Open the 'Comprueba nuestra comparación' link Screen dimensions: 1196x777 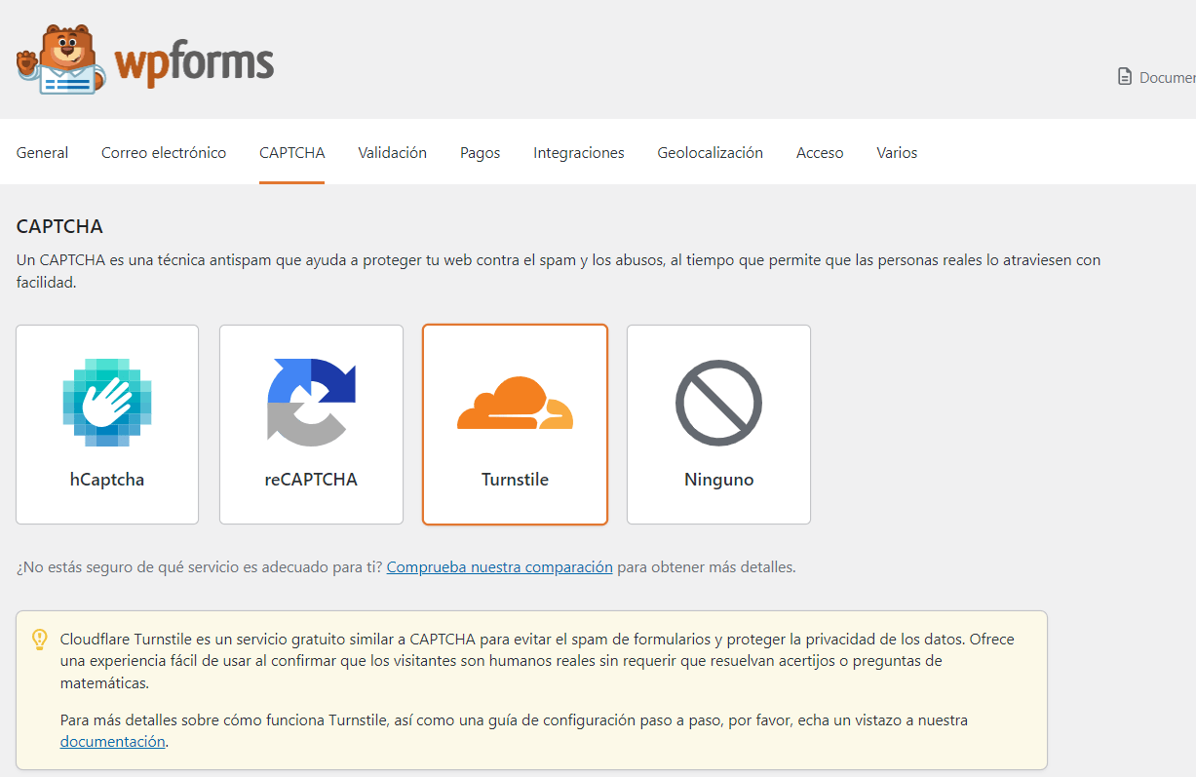[x=499, y=567]
